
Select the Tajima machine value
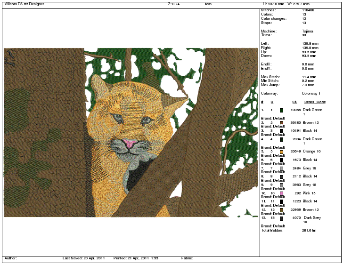tap(308, 31)
